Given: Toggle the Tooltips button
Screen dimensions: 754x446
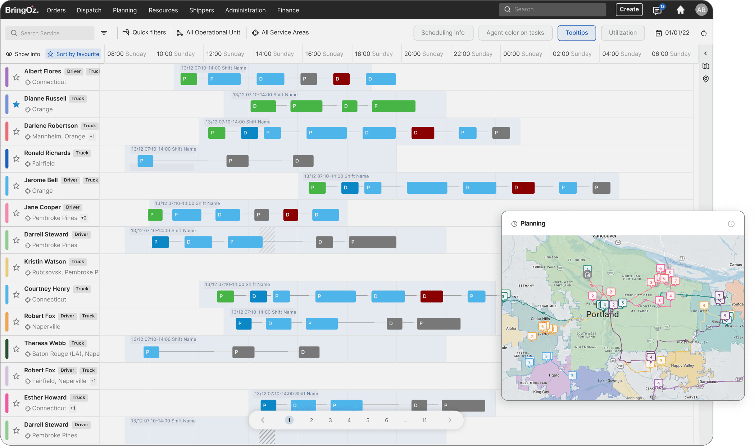Looking at the screenshot, I should 577,33.
